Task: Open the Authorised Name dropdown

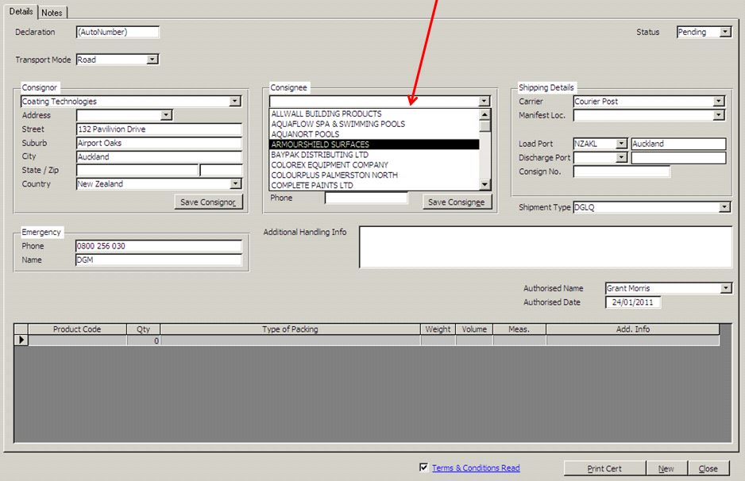Action: [725, 288]
